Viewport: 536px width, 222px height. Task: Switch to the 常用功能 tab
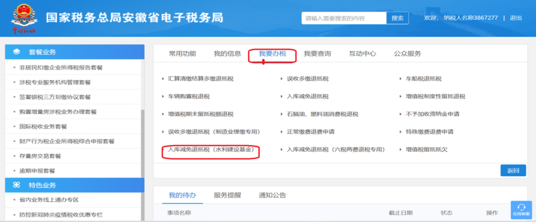click(x=183, y=54)
